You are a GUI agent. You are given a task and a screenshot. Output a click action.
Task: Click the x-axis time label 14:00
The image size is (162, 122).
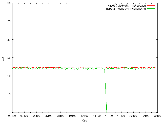click(x=97, y=116)
